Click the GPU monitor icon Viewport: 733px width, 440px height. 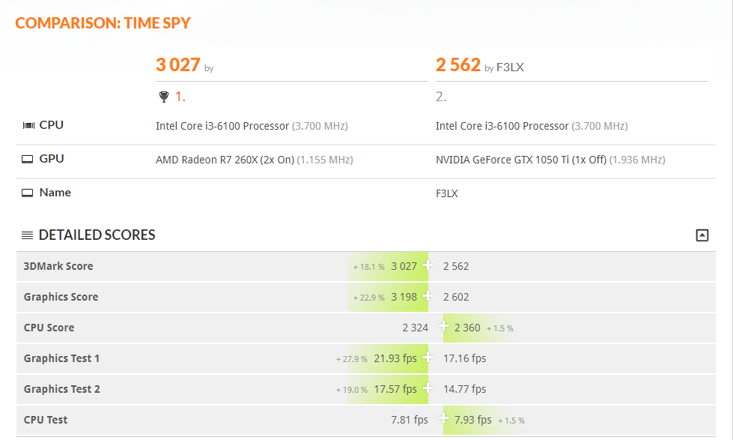click(x=28, y=159)
